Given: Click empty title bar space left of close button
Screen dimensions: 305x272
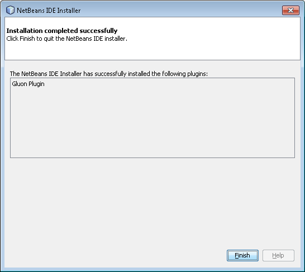Looking at the screenshot, I should tap(181, 10).
